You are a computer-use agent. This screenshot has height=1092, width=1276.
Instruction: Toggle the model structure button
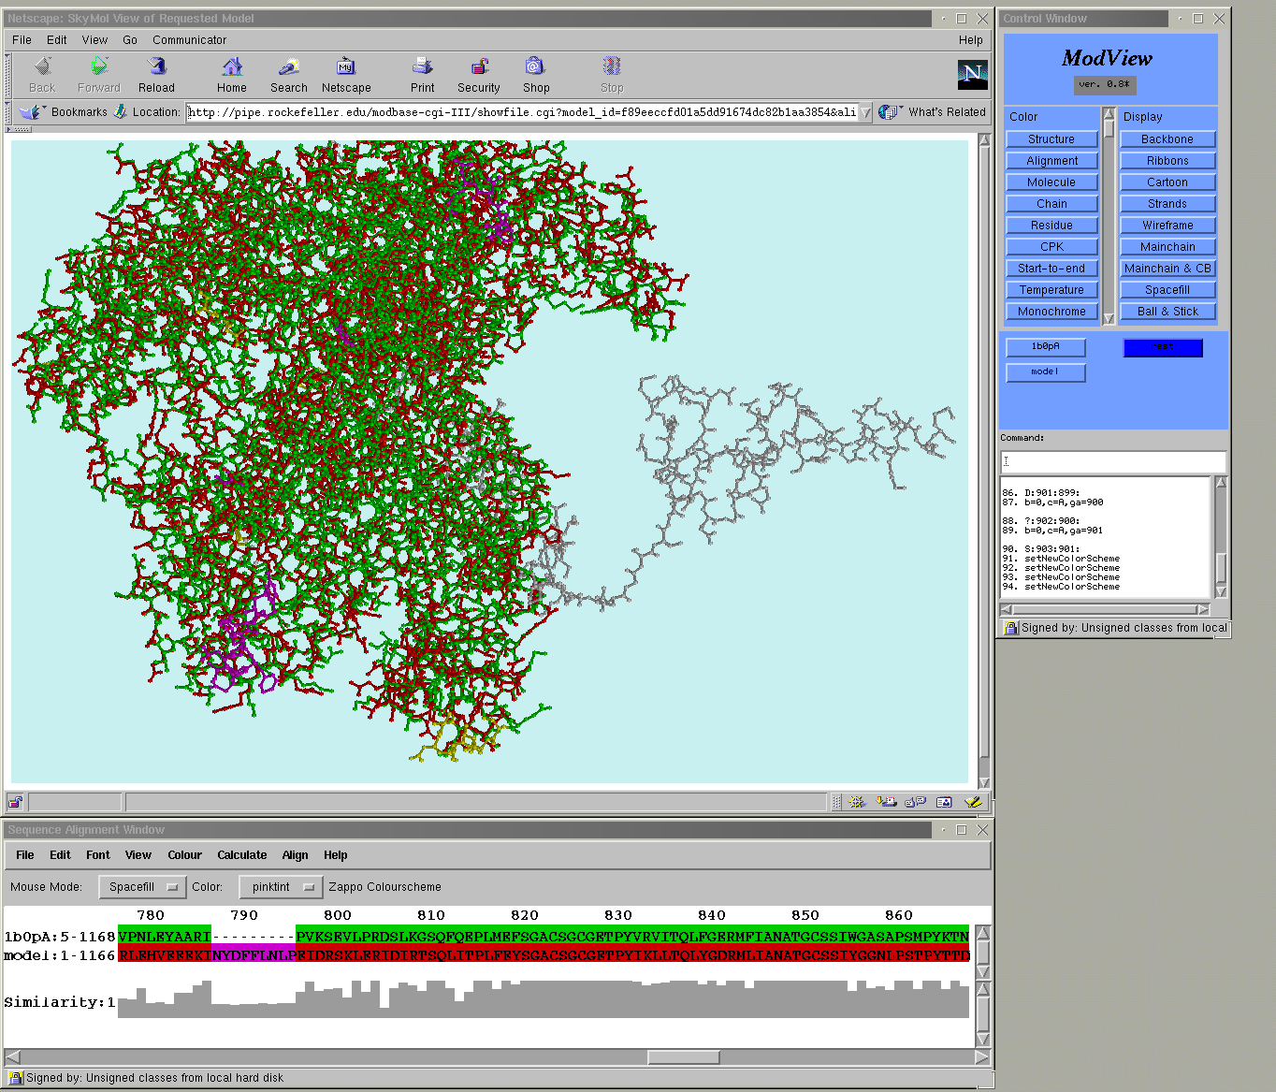(1046, 372)
